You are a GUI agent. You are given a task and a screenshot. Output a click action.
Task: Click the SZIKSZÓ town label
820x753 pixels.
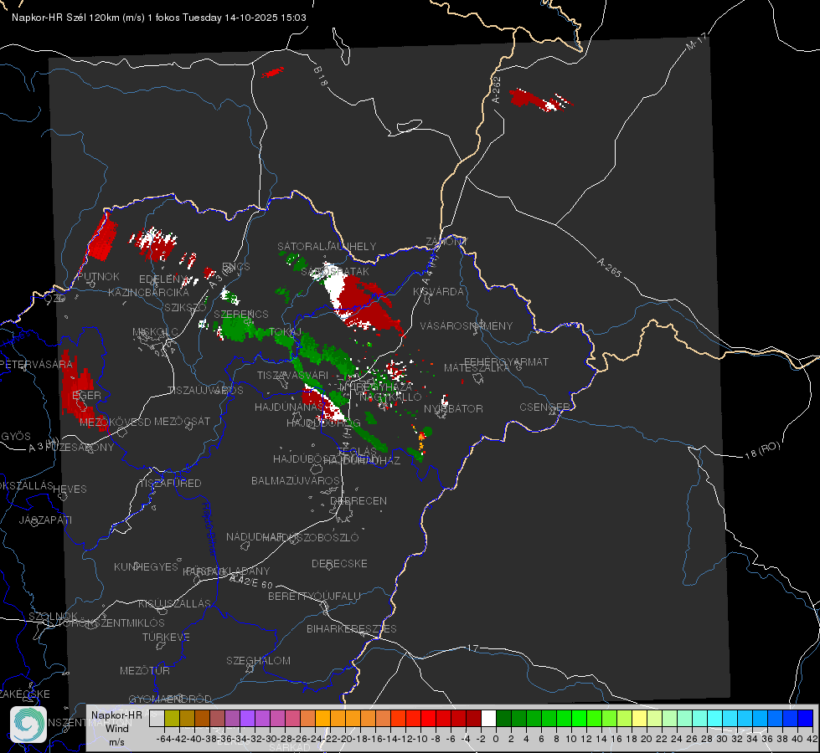tap(186, 307)
